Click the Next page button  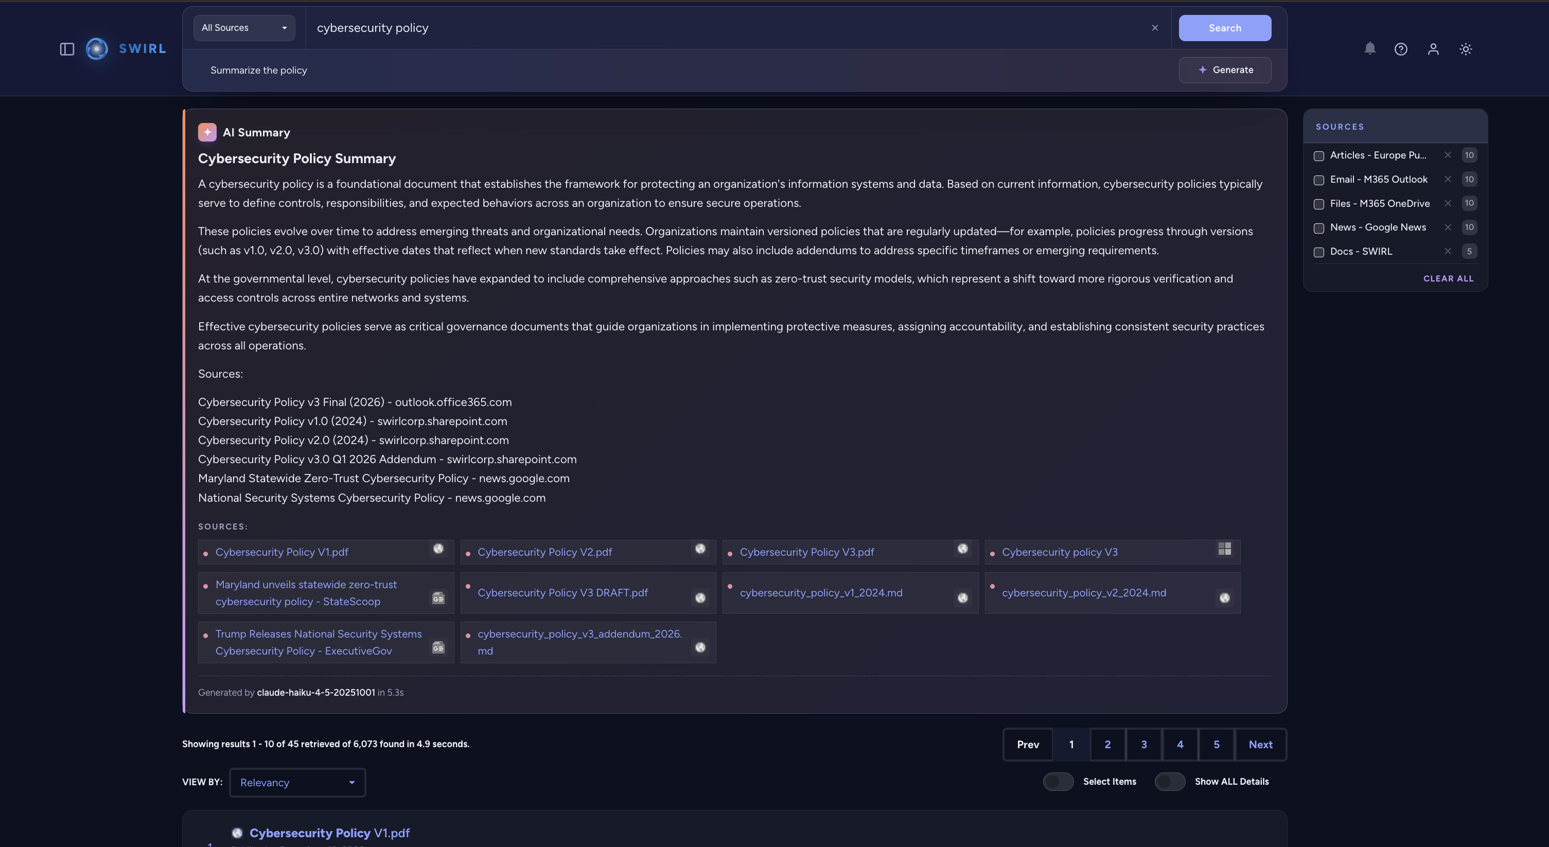click(x=1260, y=745)
